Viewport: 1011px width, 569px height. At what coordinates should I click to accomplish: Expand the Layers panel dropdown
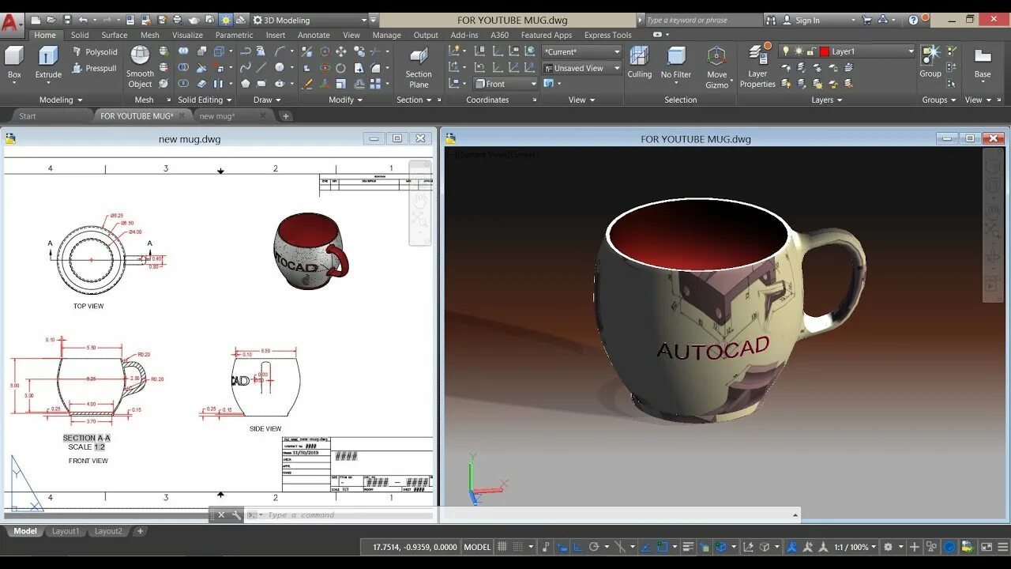tap(827, 100)
